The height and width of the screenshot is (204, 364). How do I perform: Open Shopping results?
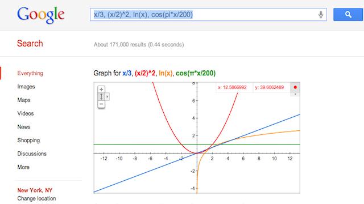[28, 141]
